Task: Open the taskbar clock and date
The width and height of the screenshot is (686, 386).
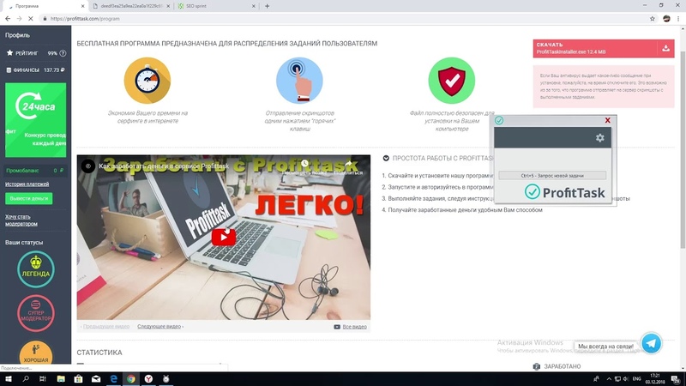Action: (655, 379)
